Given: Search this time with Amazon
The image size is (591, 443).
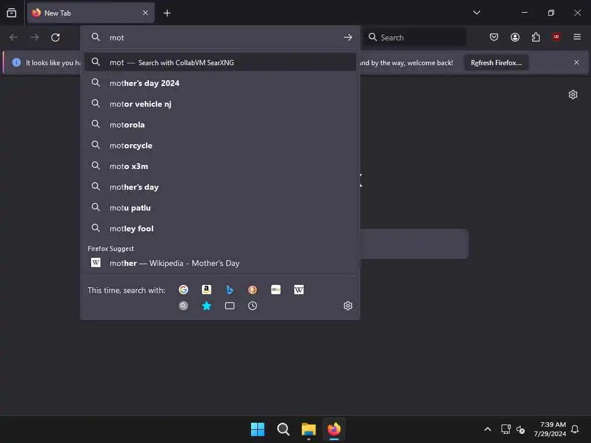Looking at the screenshot, I should pos(207,290).
